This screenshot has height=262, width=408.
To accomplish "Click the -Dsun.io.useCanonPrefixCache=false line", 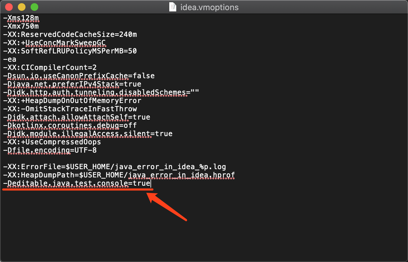I will pyautogui.click(x=79, y=76).
